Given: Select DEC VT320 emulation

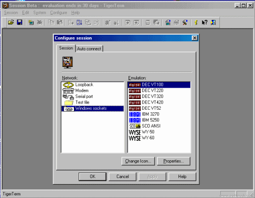Looking at the screenshot, I should (159, 96).
